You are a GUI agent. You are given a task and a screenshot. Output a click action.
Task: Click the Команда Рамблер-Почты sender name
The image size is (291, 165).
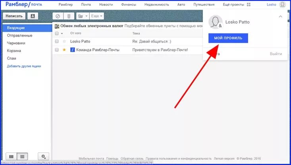coord(98,50)
